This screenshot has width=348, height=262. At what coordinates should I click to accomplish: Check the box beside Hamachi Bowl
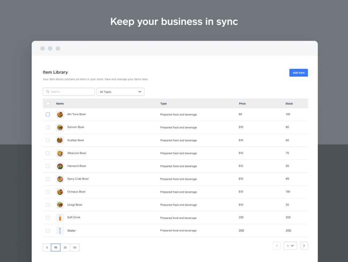[47, 166]
